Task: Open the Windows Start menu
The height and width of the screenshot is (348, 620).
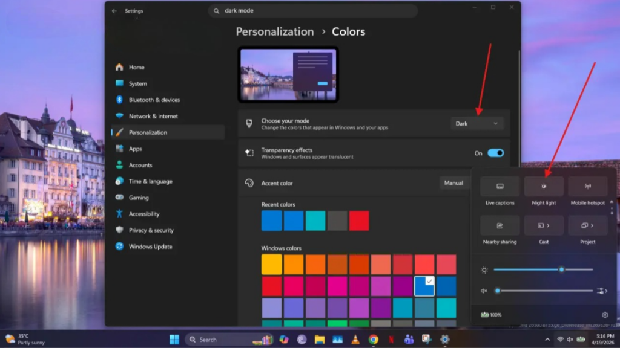Action: pos(174,340)
